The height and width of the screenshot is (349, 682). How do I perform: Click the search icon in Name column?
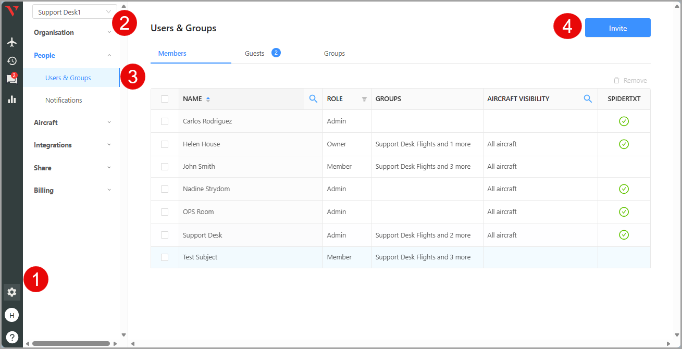point(313,99)
